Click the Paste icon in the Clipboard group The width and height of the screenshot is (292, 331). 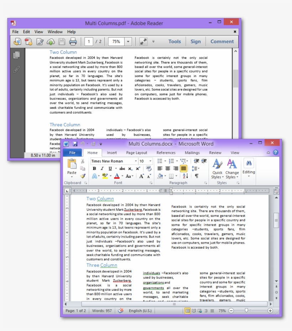pos(72,165)
